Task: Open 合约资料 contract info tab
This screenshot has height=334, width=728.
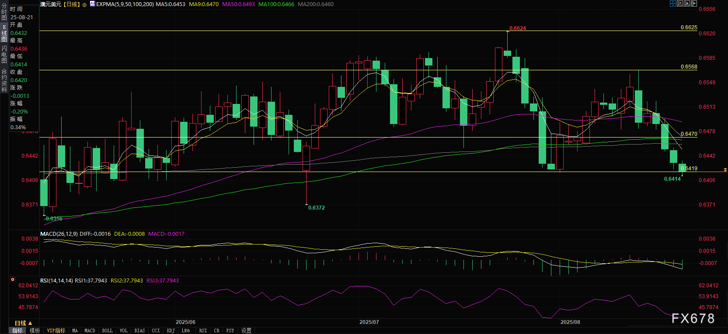Action: coord(4,80)
